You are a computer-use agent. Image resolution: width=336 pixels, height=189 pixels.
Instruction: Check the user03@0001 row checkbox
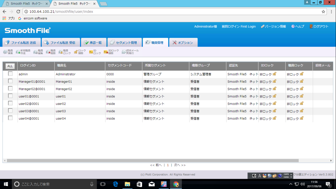(10, 111)
